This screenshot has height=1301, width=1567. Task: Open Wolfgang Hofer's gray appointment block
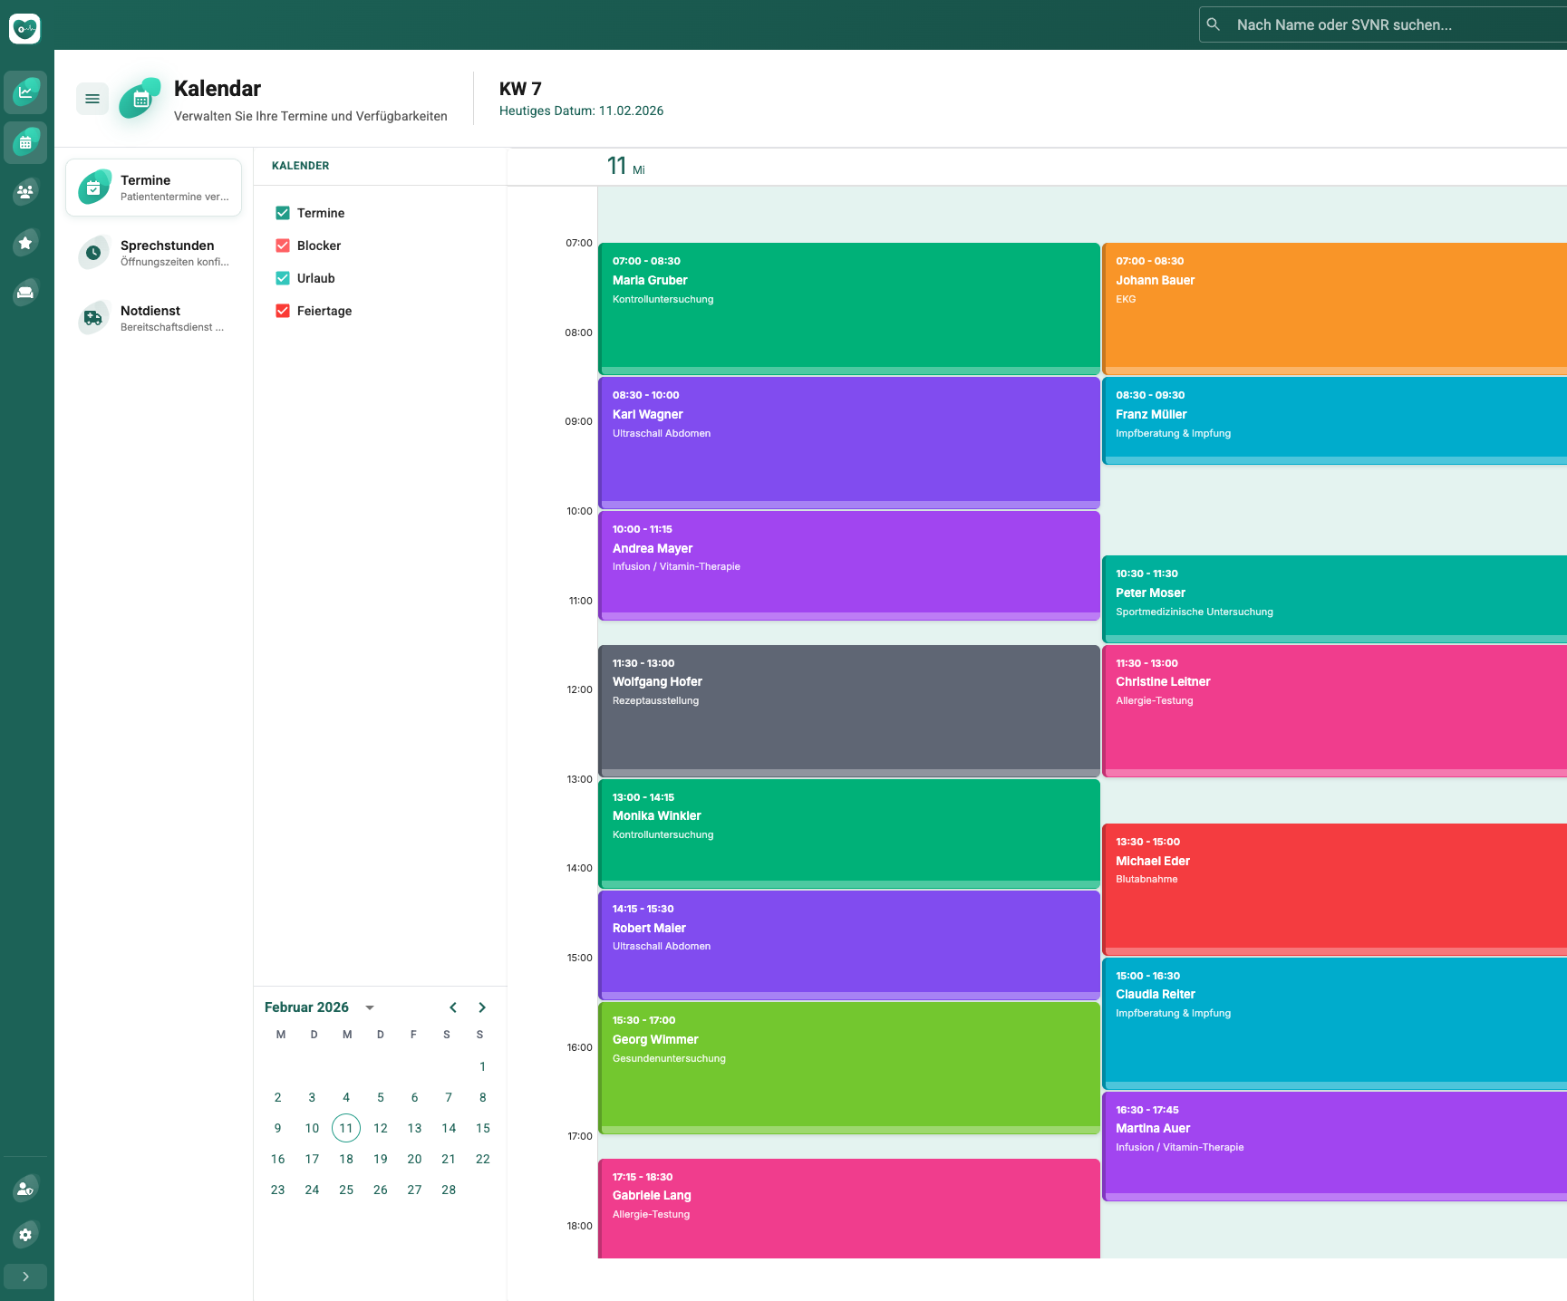[x=848, y=710]
